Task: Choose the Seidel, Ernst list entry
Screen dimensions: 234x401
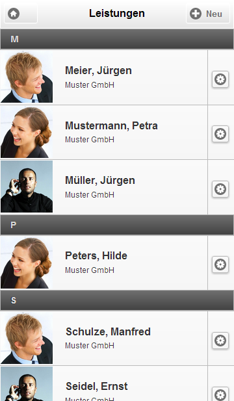Action: [104, 383]
